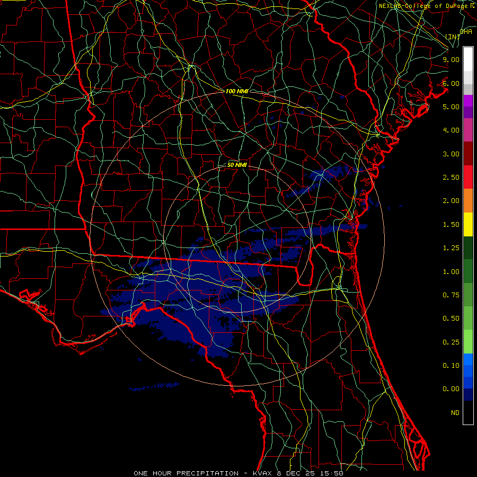Click the 1.25 legend value
477x477 pixels.
(451, 248)
